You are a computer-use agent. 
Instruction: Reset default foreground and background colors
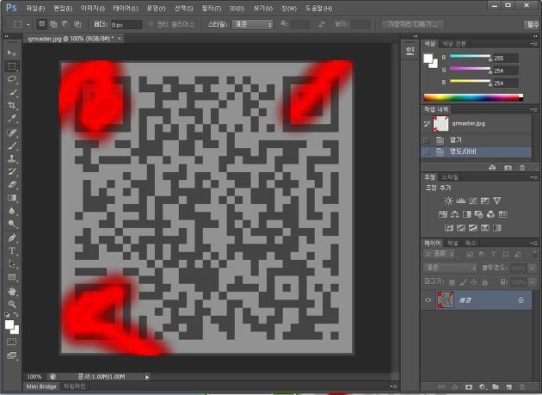[x=7, y=315]
